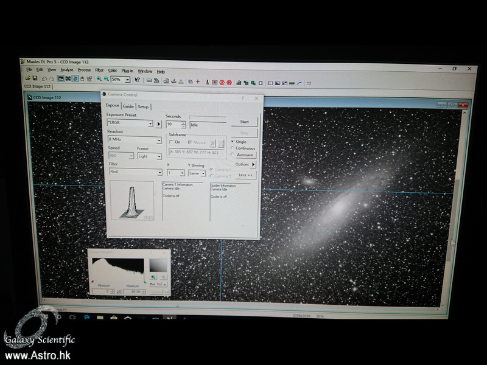
Task: Click the green maximum histogram marker
Action: [x=144, y=282]
